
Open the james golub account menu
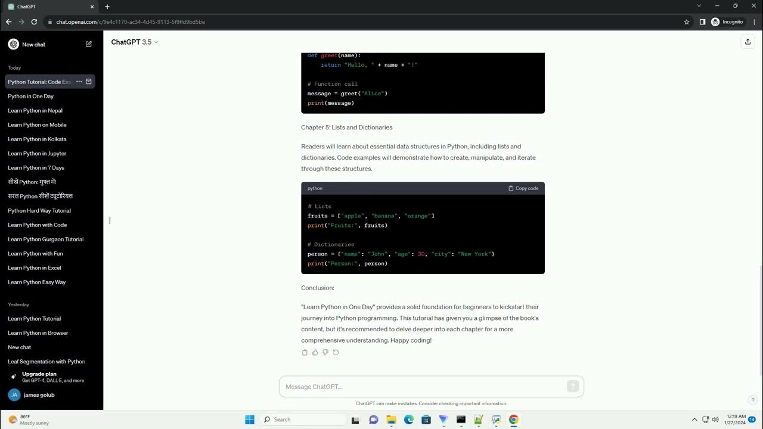(50, 394)
